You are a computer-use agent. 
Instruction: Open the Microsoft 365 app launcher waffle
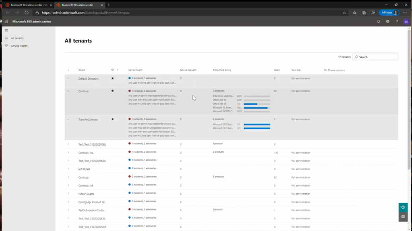[6, 22]
